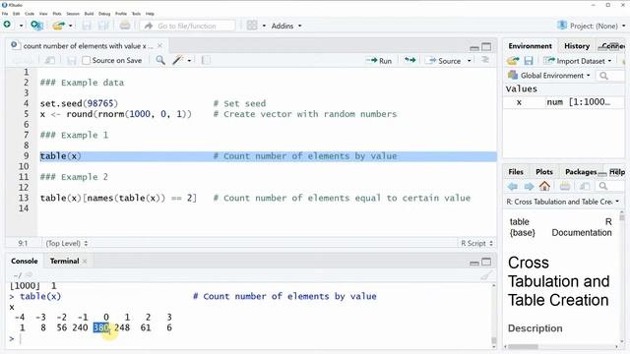630x354 pixels.
Task: Click the compile report notebook icon
Action: tap(206, 60)
